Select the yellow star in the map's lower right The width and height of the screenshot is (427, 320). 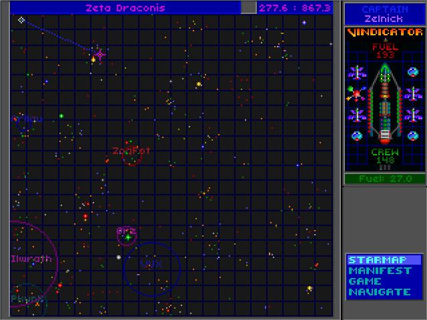pyautogui.click(x=310, y=288)
